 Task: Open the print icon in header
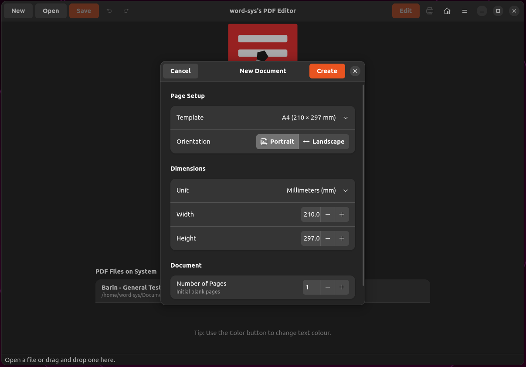click(430, 11)
